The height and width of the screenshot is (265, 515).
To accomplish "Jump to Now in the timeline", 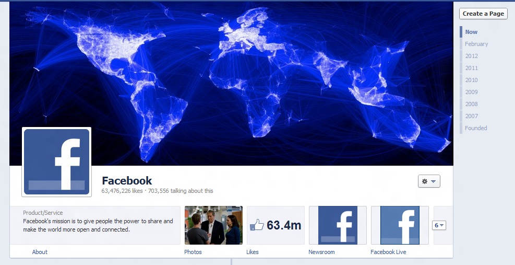I will pyautogui.click(x=471, y=32).
